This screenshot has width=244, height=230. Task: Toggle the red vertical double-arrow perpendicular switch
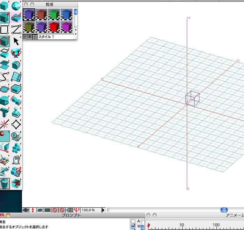point(33,210)
